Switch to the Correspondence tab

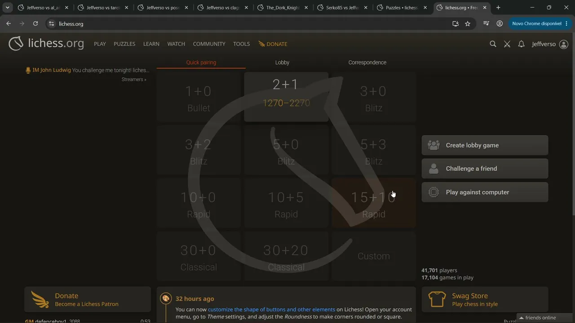pos(367,62)
